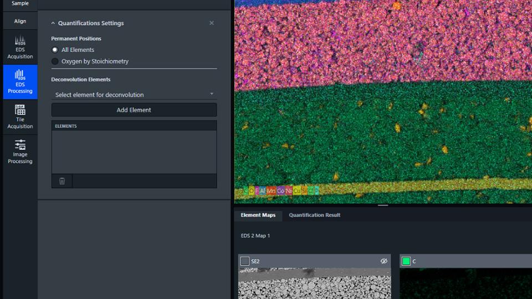Screen dimensions: 532x299
Task: Delete selected element with trash icon
Action: (x=62, y=181)
